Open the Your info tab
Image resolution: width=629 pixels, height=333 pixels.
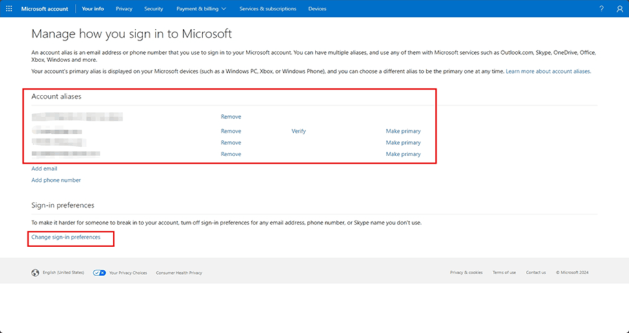click(x=93, y=8)
